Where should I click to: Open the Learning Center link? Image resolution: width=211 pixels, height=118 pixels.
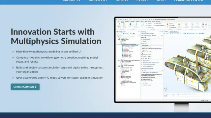(x=189, y=1)
